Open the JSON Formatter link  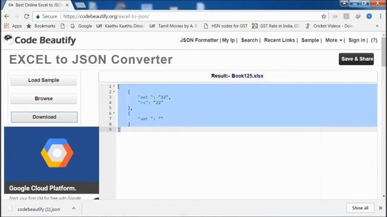point(199,40)
